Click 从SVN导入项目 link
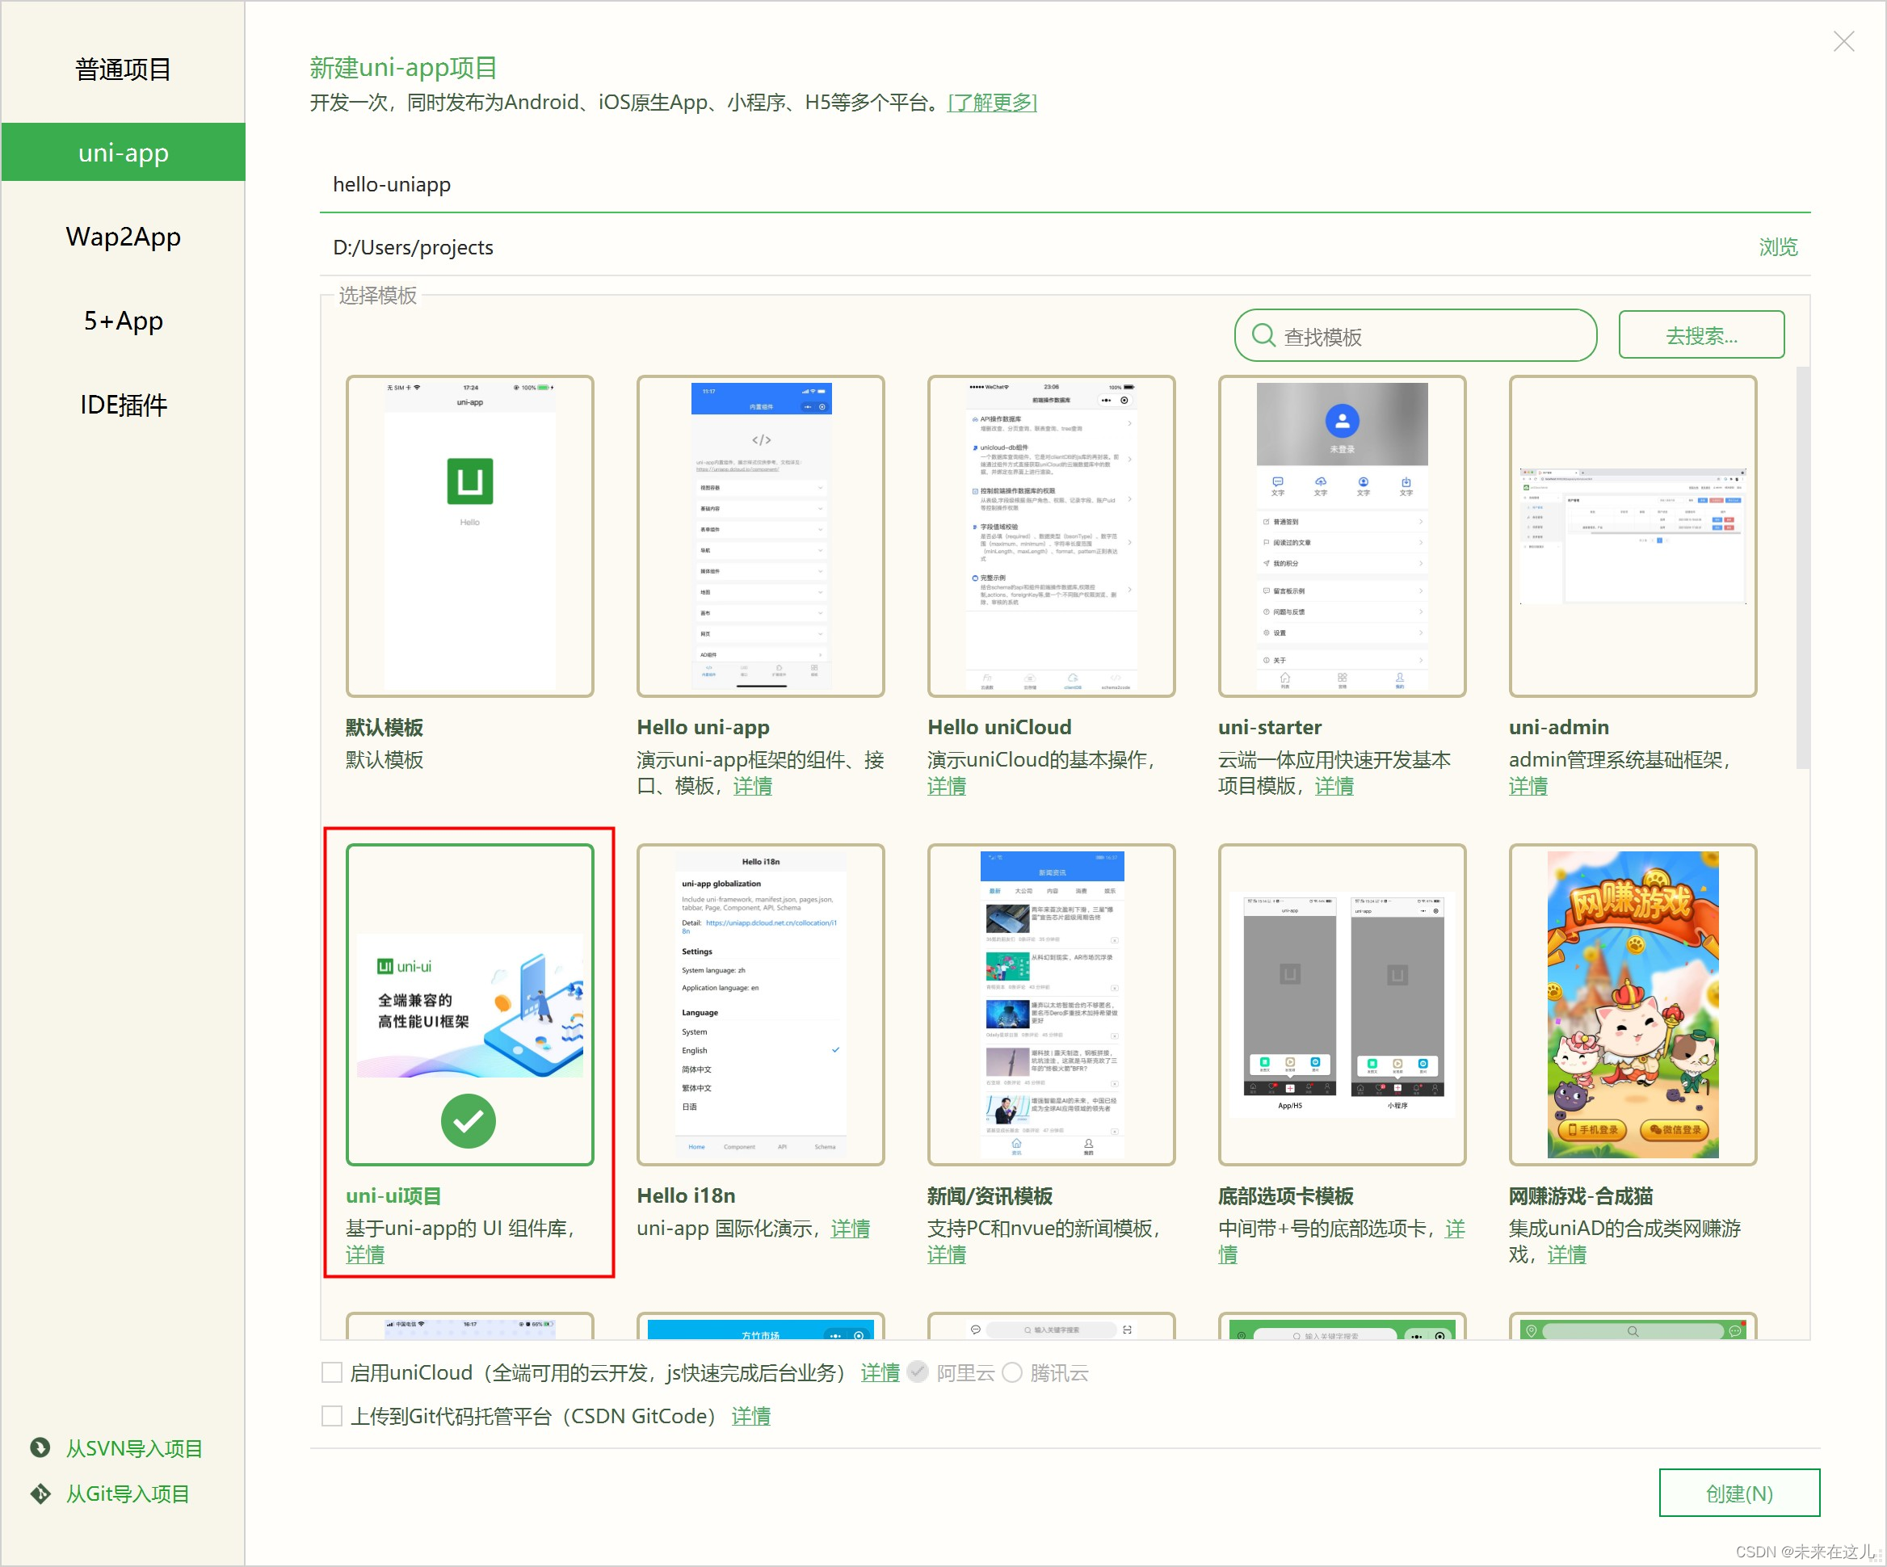 (134, 1448)
